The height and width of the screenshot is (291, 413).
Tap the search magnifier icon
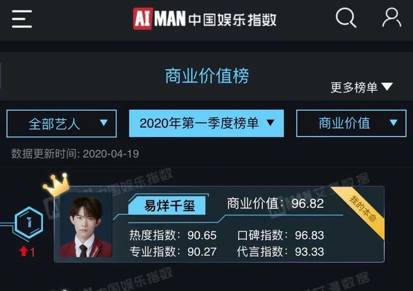(x=346, y=18)
